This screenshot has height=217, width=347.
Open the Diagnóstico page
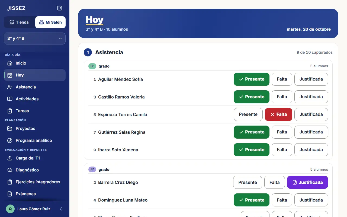pos(35,170)
